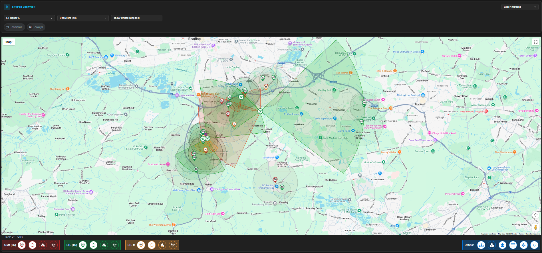
Task: Toggle LTE (4G) no-signal layer icon
Action: click(x=114, y=245)
